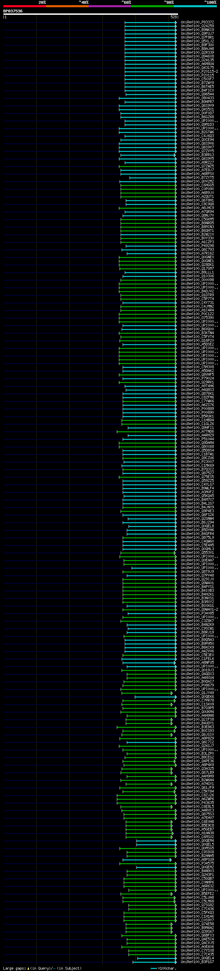Select the UniRef100_Q4S5X1 label
Screen dimensions: 220x971
pos(197,109)
